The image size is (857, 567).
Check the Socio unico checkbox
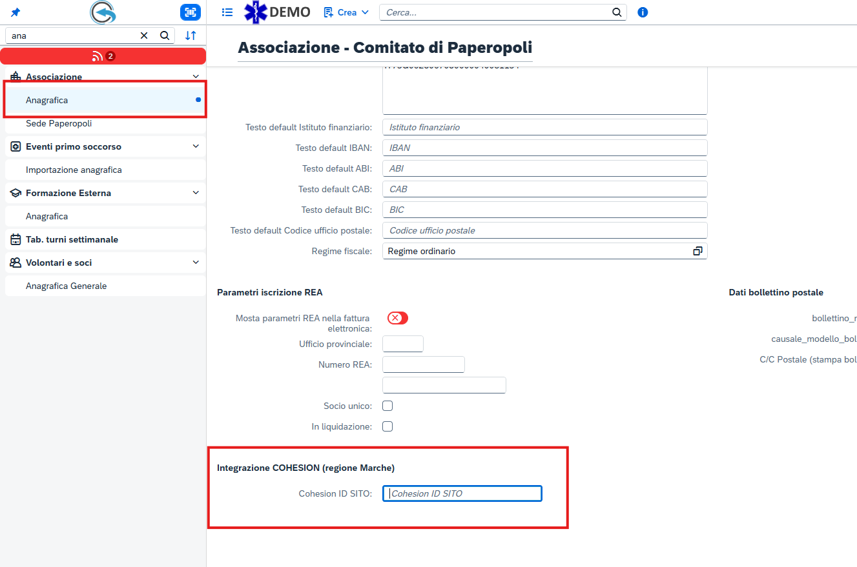pos(387,406)
